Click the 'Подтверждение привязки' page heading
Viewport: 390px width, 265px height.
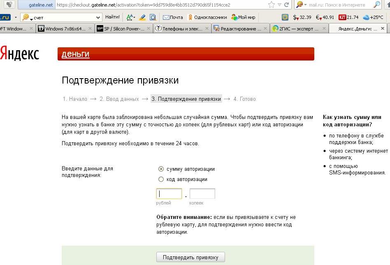click(x=120, y=80)
